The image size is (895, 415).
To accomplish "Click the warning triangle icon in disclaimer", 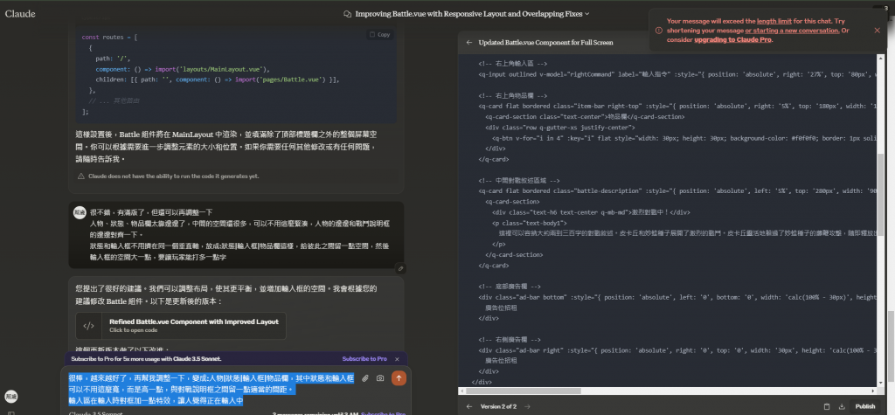I will click(81, 176).
